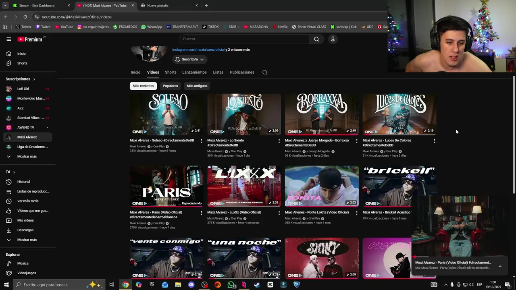516x290 pixels.
Task: Expand Mostrar más under Suscripciones
Action: pos(27,156)
